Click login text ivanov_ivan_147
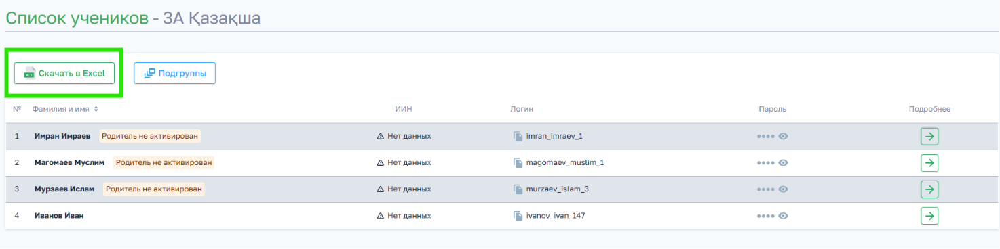 (x=556, y=216)
